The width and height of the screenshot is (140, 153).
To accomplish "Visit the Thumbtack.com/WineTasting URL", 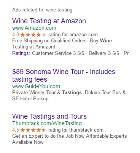I will point(47,123).
